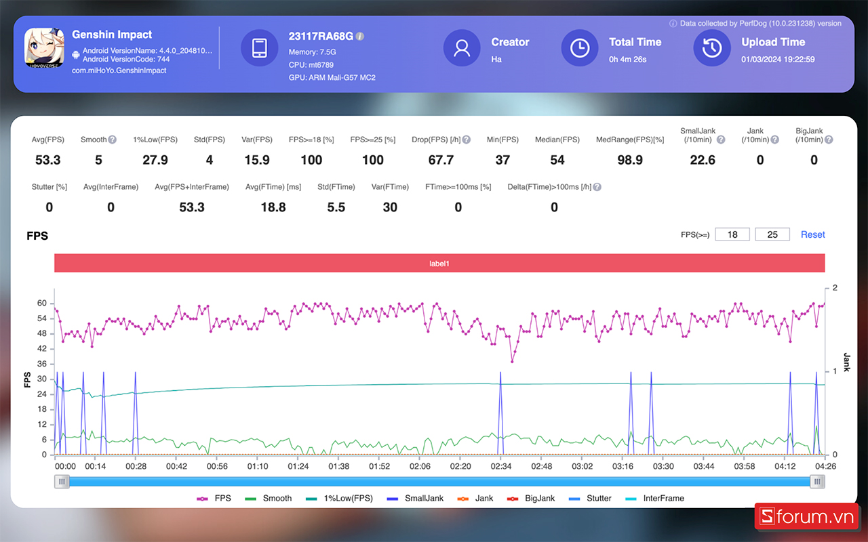868x542 pixels.
Task: Click the Median(FPS) value 54
Action: pyautogui.click(x=557, y=161)
